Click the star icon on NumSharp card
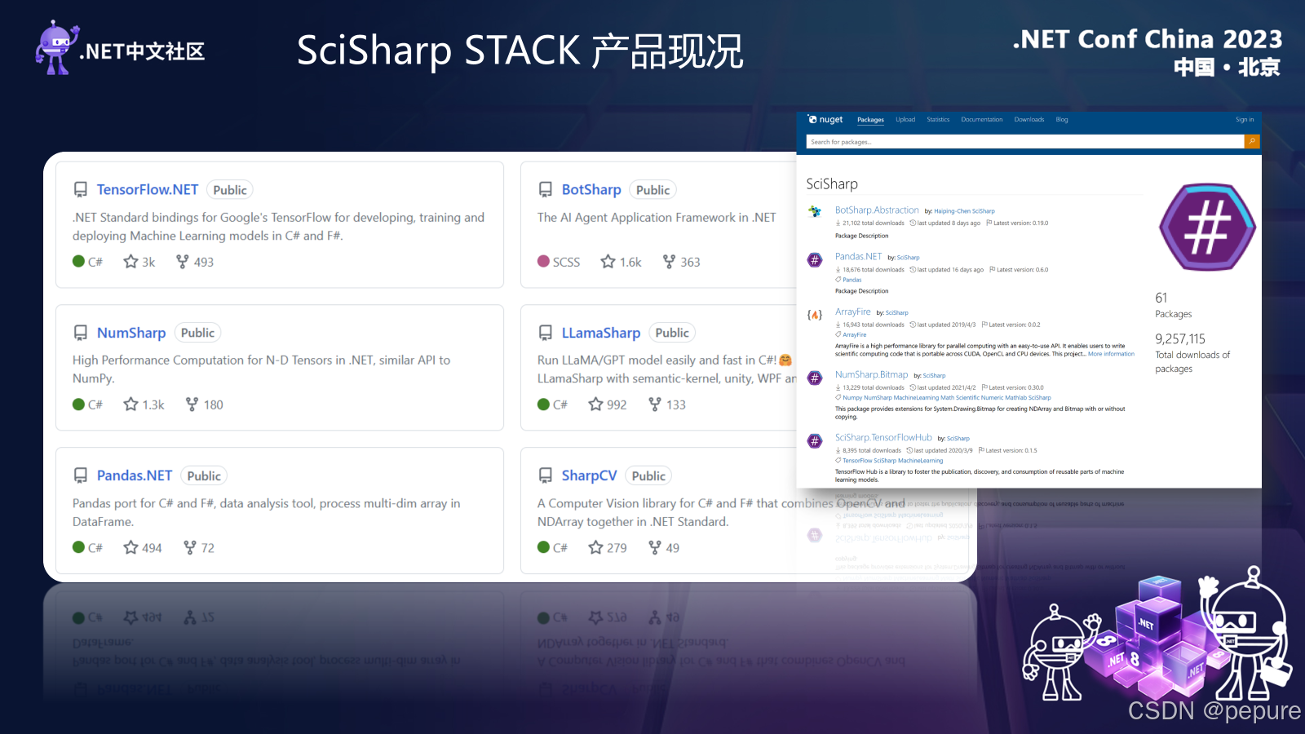The image size is (1305, 734). click(130, 404)
